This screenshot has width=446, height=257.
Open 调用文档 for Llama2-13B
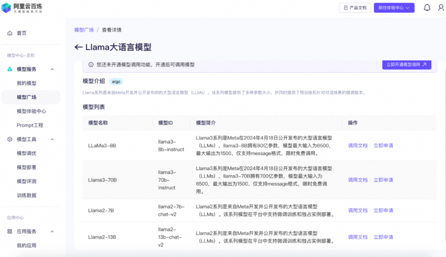coord(357,237)
